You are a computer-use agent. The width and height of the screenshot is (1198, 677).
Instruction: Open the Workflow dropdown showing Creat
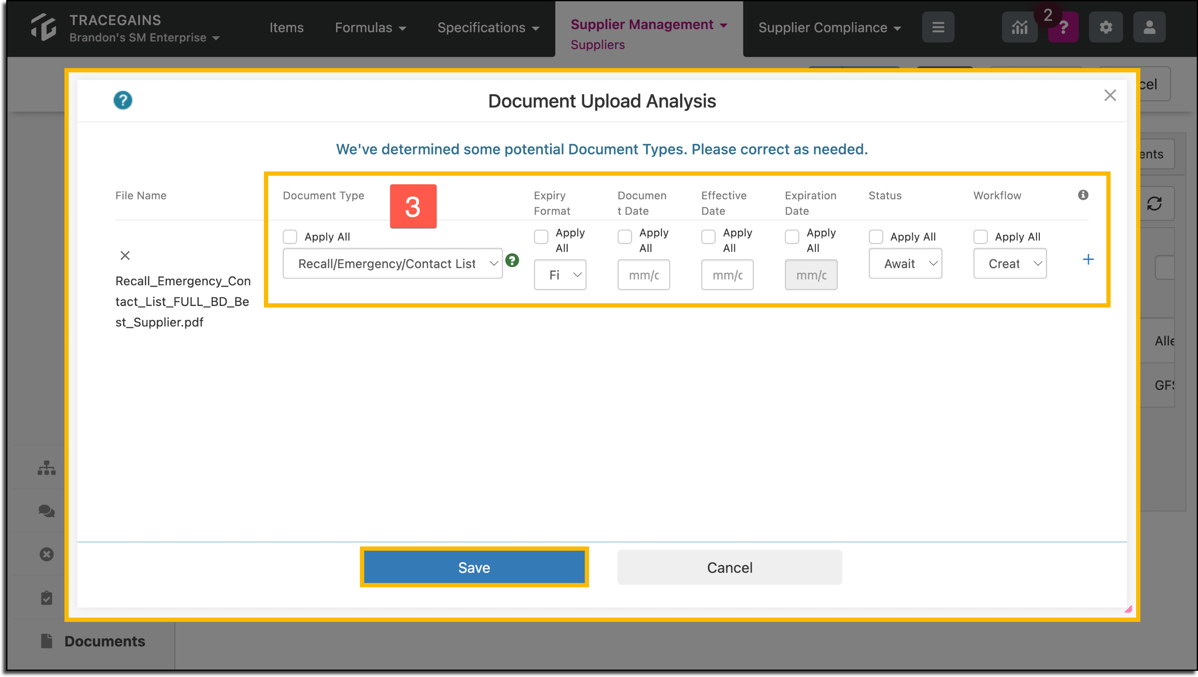pos(1010,264)
